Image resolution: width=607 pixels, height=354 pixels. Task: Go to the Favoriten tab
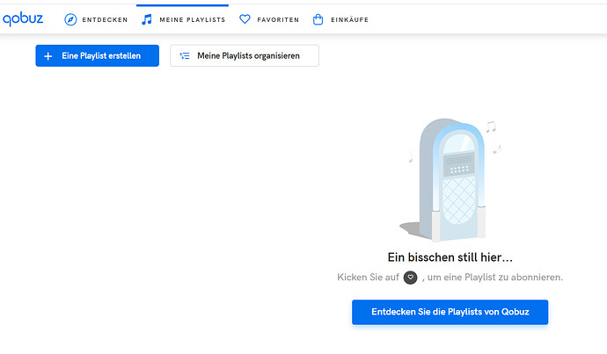269,19
